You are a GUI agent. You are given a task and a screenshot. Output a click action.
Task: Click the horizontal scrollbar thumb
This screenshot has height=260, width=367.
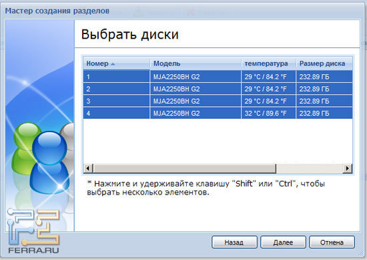click(x=184, y=168)
